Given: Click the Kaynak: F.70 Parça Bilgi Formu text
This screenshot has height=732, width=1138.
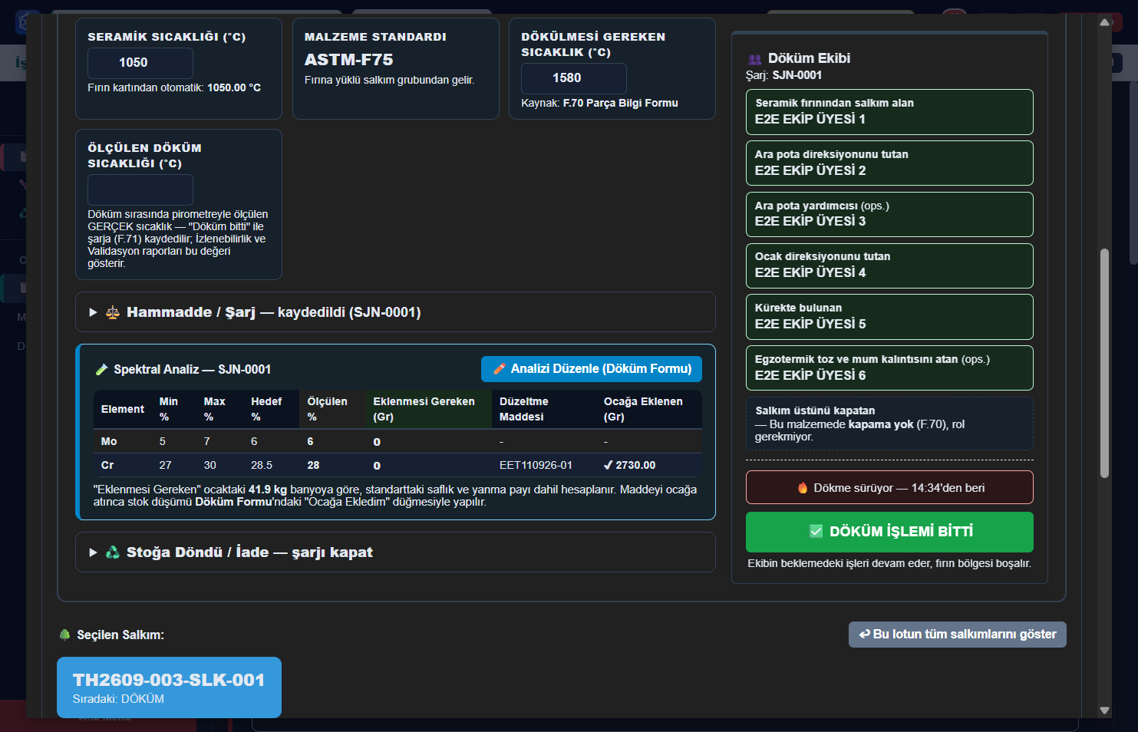Looking at the screenshot, I should point(599,103).
